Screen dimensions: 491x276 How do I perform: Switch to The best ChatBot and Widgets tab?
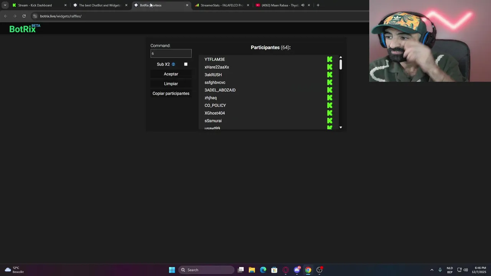point(100,5)
